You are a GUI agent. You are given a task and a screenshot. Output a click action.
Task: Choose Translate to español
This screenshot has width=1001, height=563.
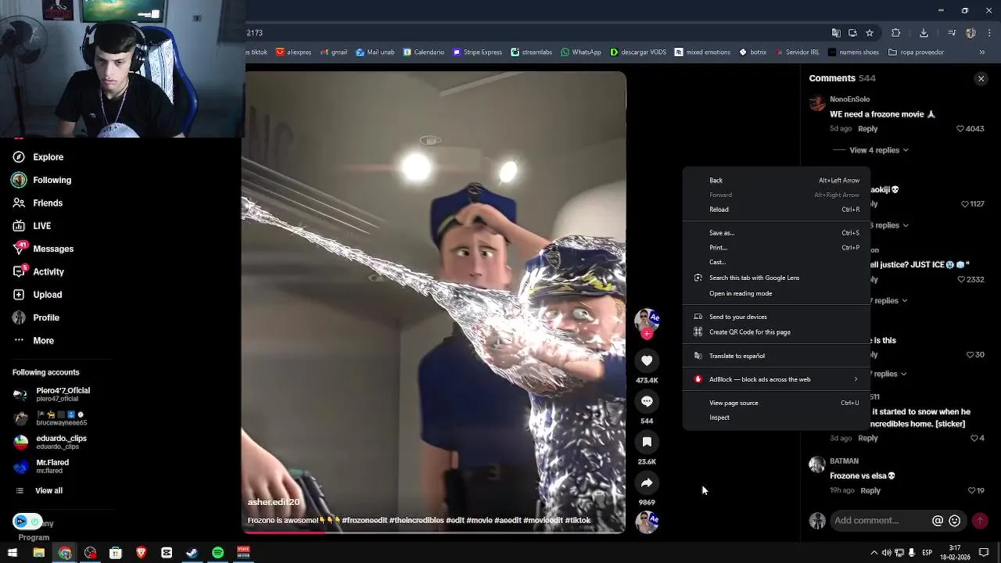click(777, 356)
